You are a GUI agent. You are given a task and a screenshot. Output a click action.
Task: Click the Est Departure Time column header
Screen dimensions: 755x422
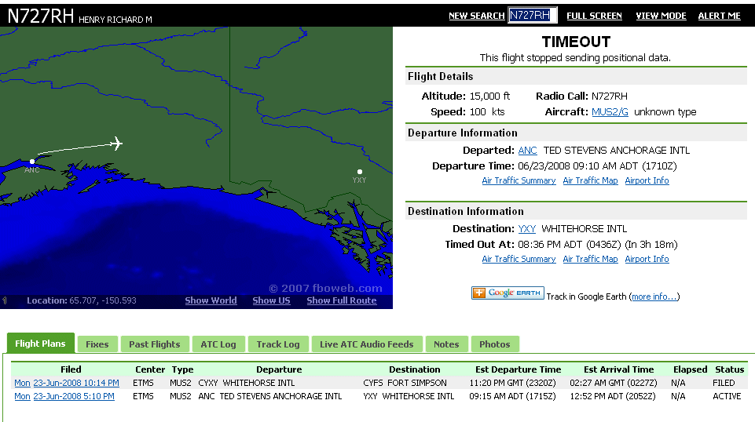518,369
